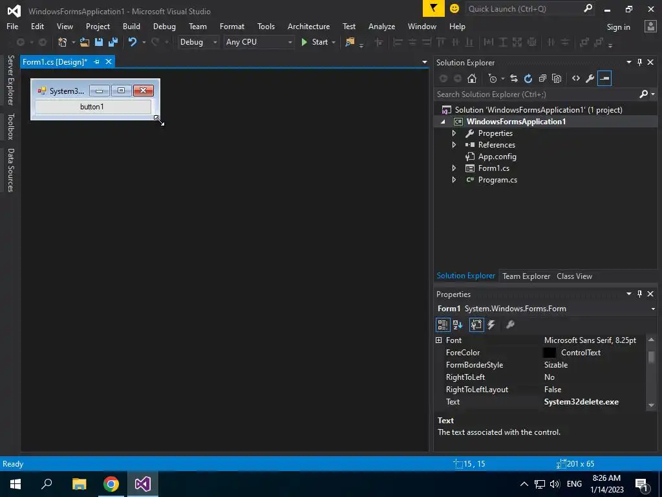This screenshot has height=497, width=662.
Task: Expand the Properties node in Solution Explorer
Action: click(454, 133)
